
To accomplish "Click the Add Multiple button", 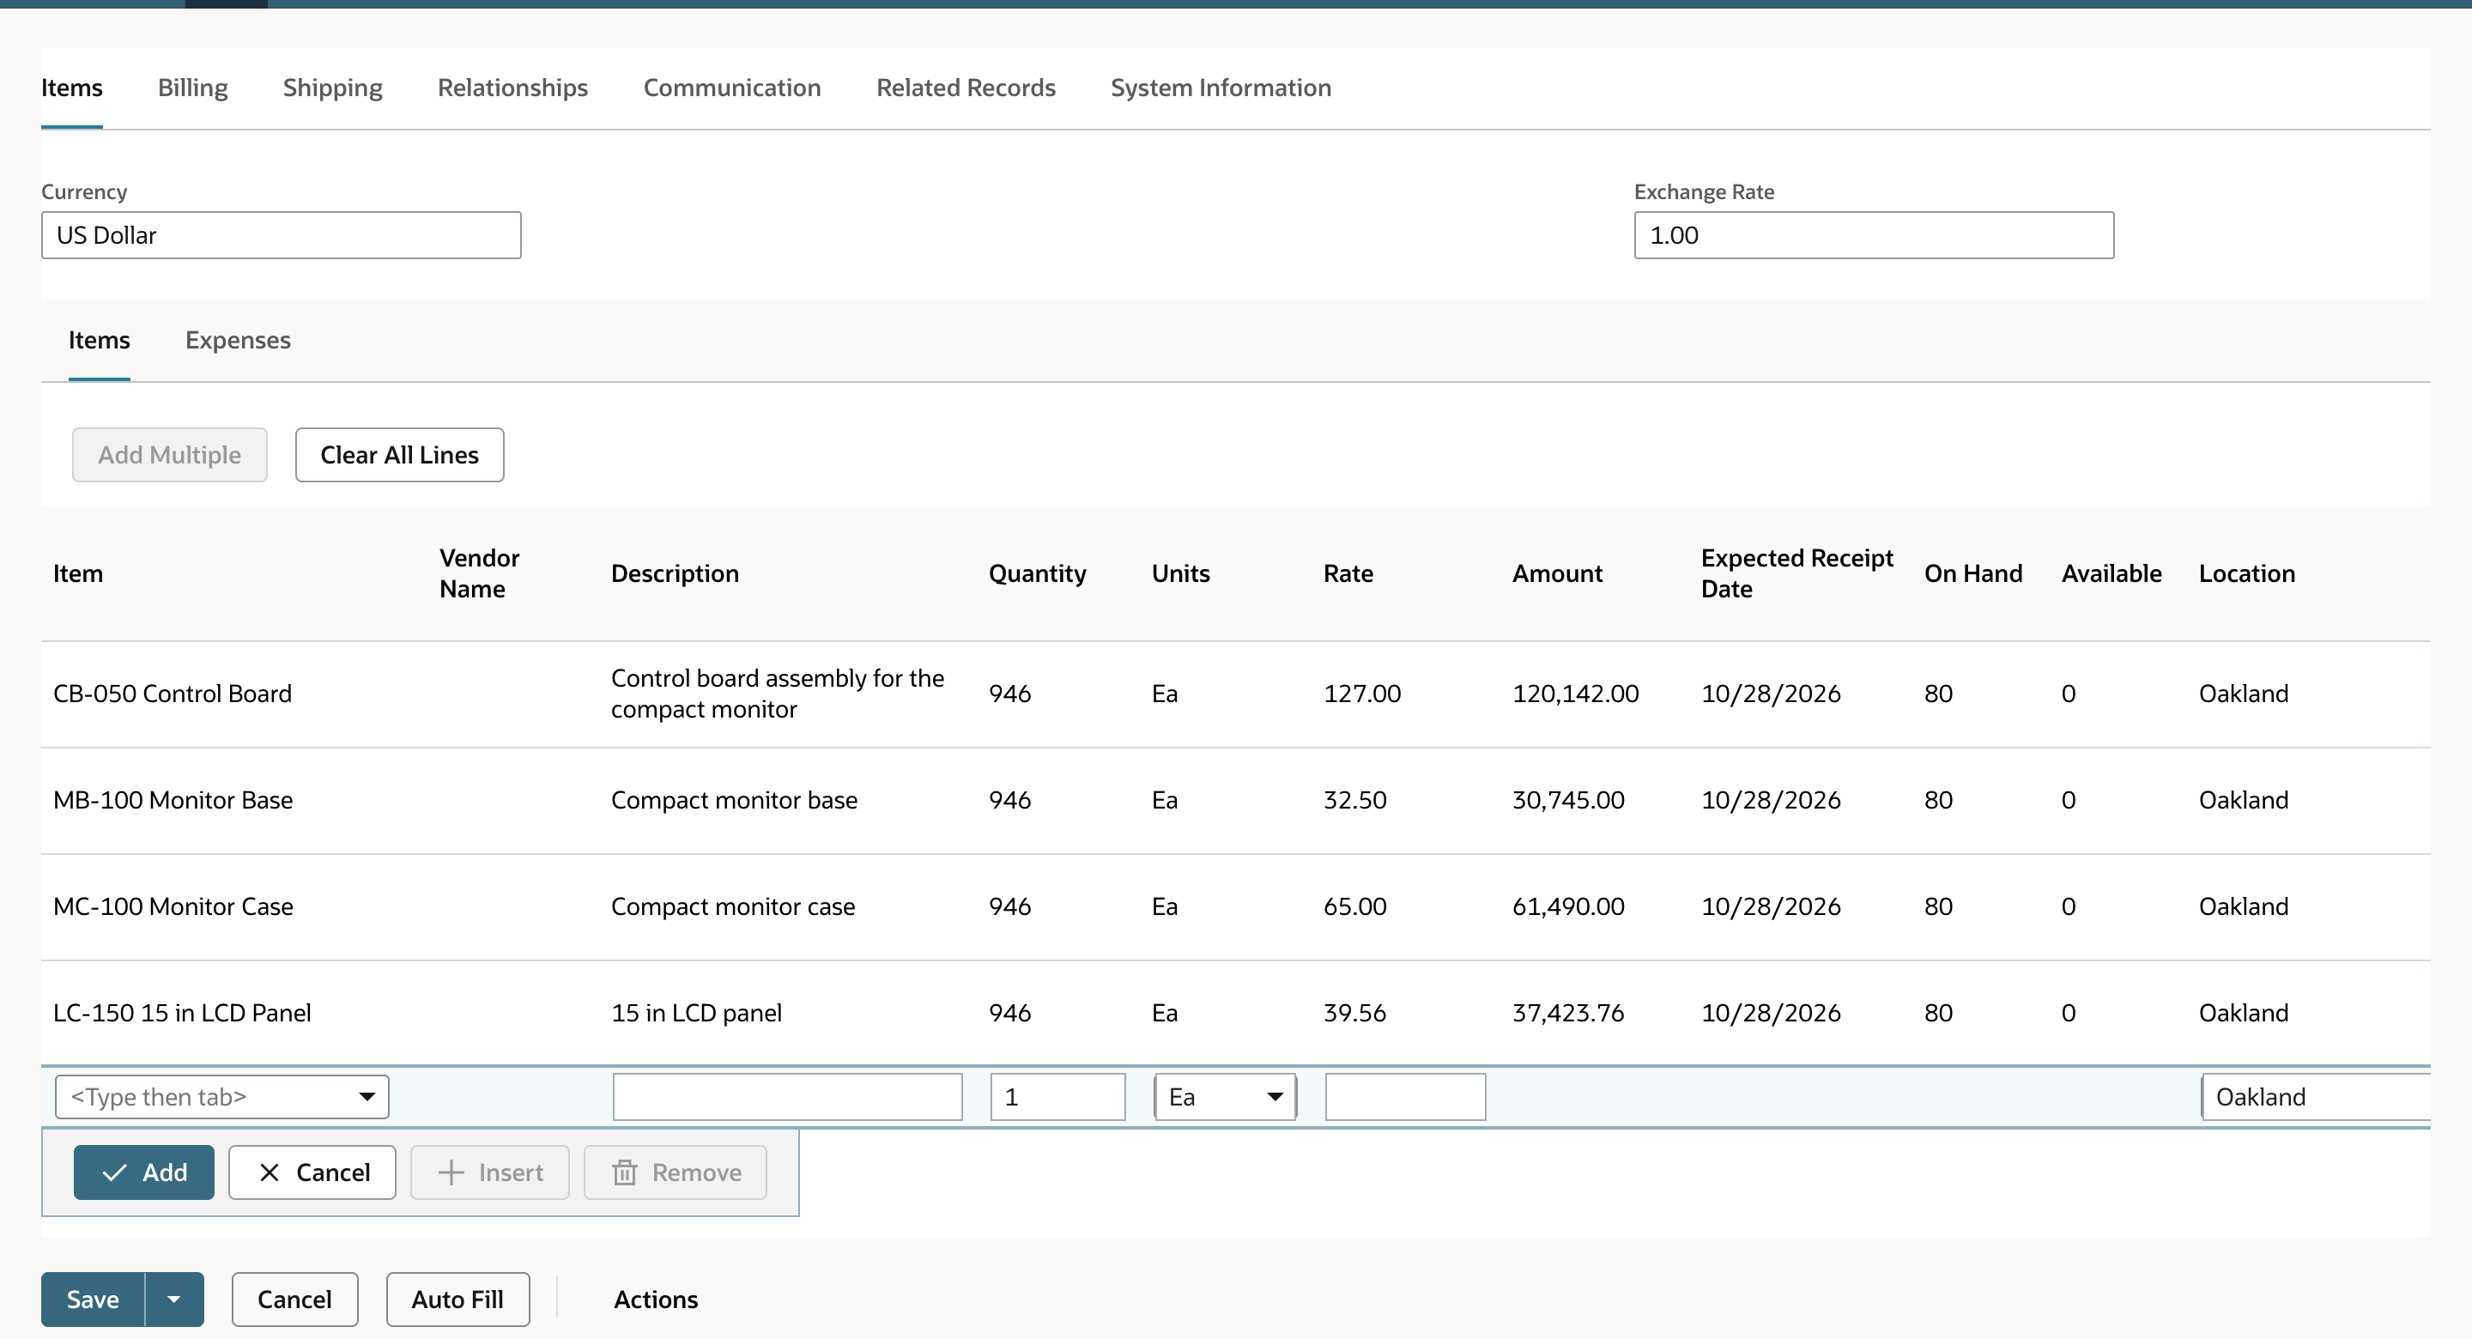I will pyautogui.click(x=170, y=455).
